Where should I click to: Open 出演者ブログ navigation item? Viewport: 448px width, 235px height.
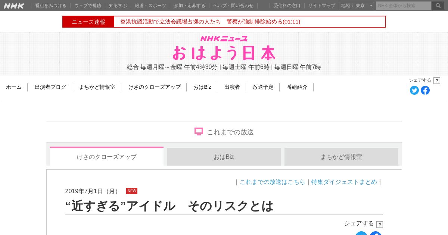tap(50, 87)
